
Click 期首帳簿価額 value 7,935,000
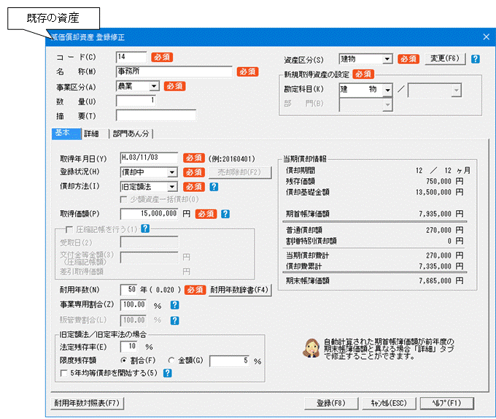[x=435, y=214]
